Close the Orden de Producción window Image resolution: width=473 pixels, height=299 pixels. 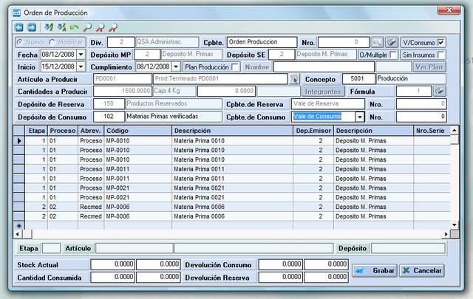[449, 10]
